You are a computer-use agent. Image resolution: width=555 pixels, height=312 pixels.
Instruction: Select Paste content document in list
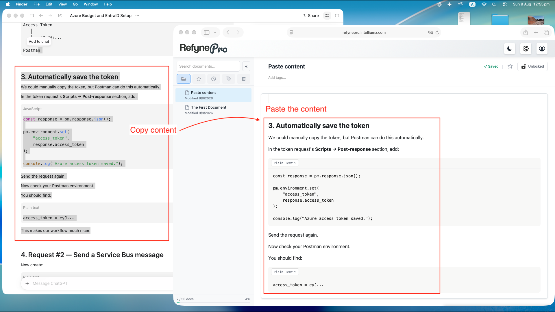213,95
